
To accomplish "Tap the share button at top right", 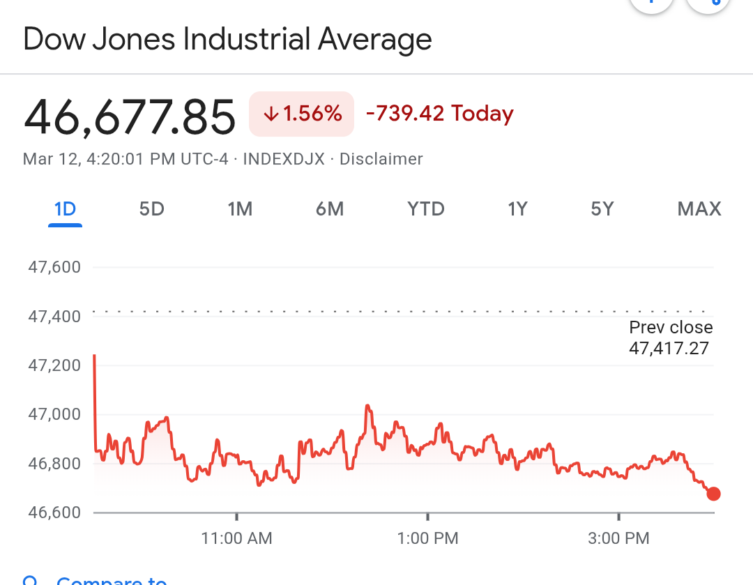I will 708,7.
